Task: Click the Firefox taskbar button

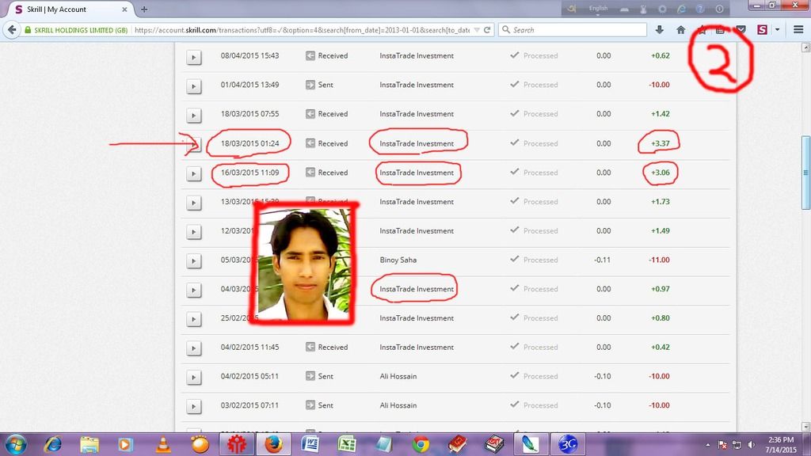Action: (273, 444)
